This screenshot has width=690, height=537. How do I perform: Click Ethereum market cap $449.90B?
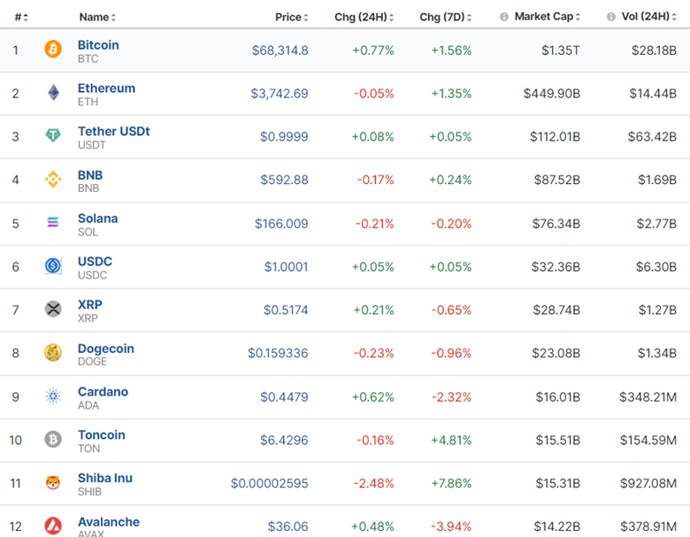pyautogui.click(x=552, y=93)
